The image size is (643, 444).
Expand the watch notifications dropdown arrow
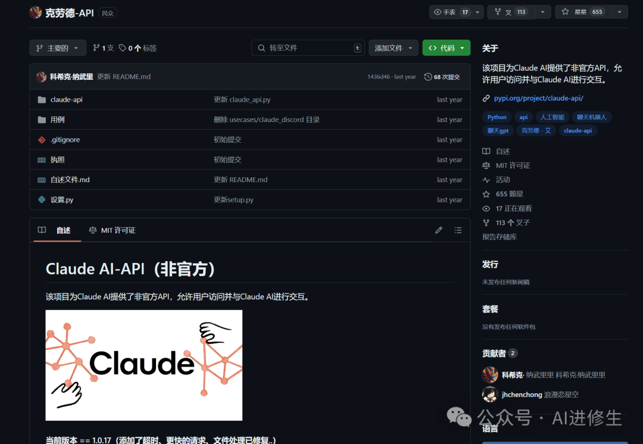(477, 12)
